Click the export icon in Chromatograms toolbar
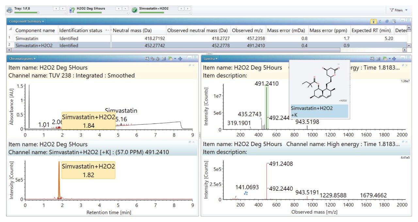The image size is (418, 222). pyautogui.click(x=170, y=59)
